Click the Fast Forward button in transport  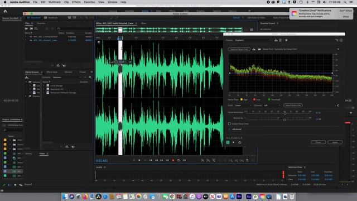click(x=162, y=160)
